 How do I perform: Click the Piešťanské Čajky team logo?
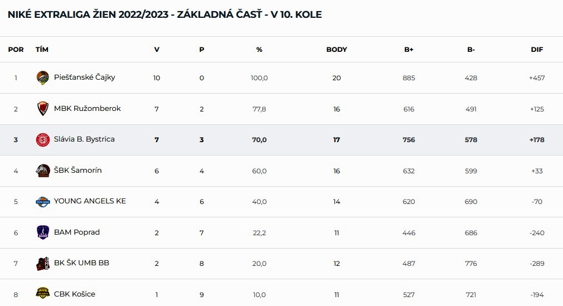[x=43, y=77]
